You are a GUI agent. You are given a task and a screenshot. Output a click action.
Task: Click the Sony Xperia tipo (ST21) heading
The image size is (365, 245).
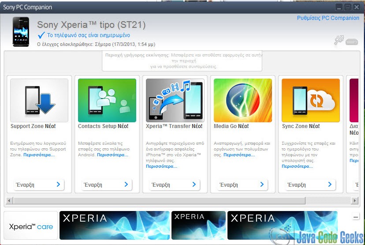[x=91, y=25]
